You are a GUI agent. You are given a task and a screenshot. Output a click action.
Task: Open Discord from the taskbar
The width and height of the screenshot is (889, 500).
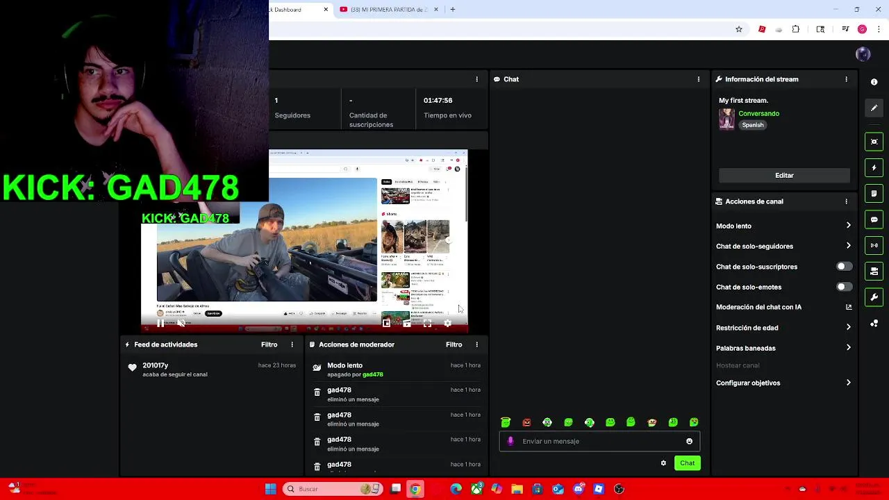point(579,489)
